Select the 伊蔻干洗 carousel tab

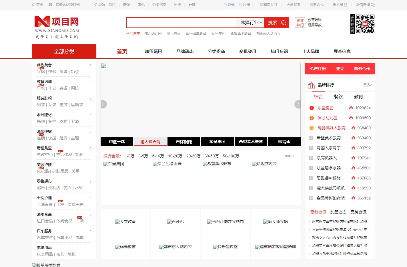(117, 142)
